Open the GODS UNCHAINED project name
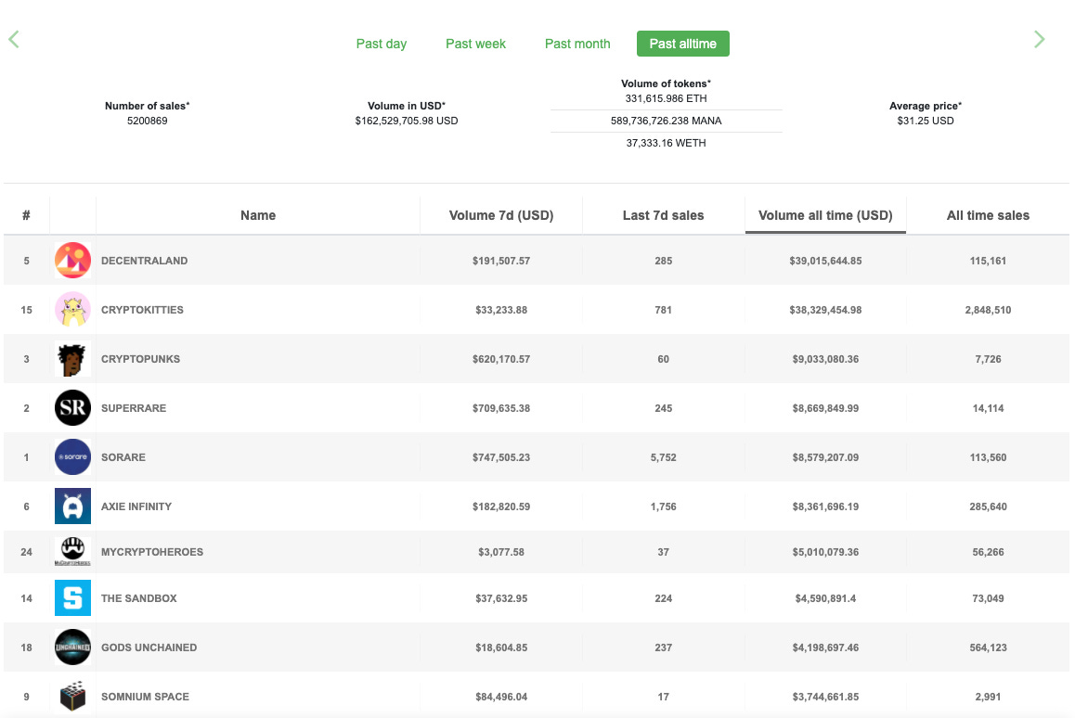Screen dimensions: 1075x718 coord(149,648)
